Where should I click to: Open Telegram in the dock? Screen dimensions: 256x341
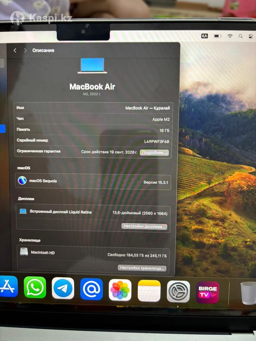coord(63,288)
